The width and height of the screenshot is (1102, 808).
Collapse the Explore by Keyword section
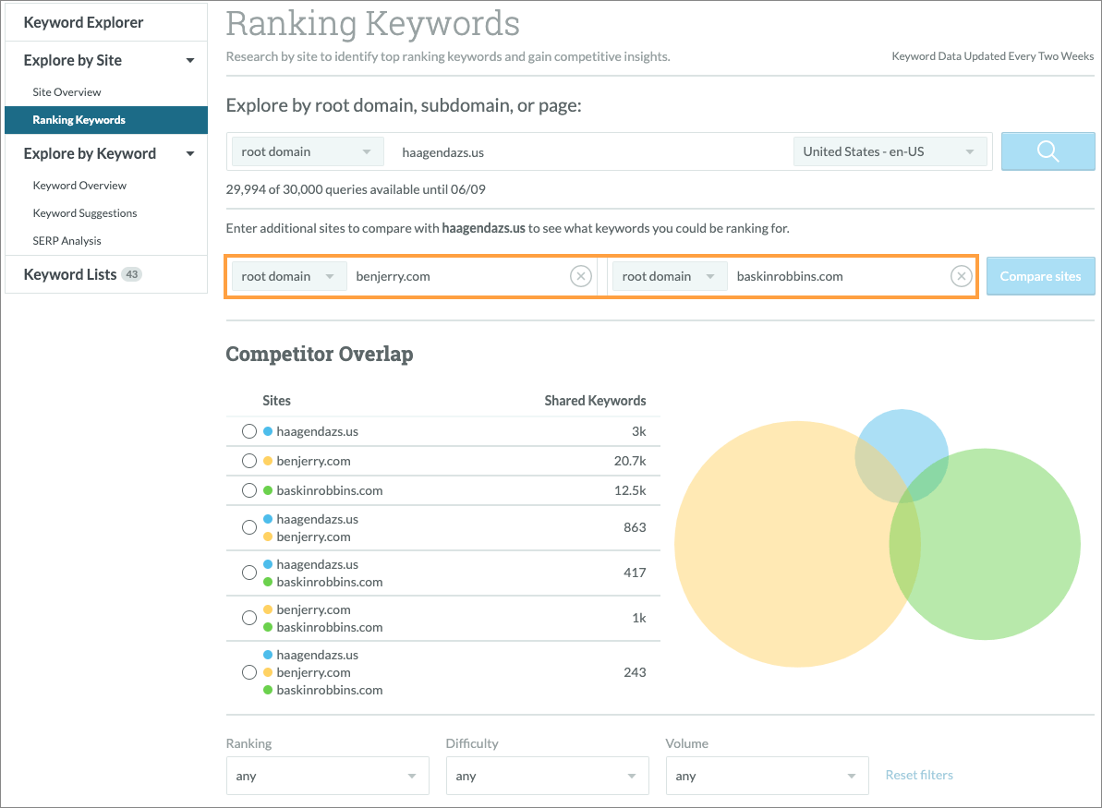pyautogui.click(x=189, y=154)
